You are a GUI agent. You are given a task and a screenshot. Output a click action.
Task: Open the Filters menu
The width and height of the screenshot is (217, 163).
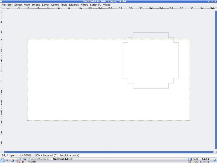[x=84, y=5]
